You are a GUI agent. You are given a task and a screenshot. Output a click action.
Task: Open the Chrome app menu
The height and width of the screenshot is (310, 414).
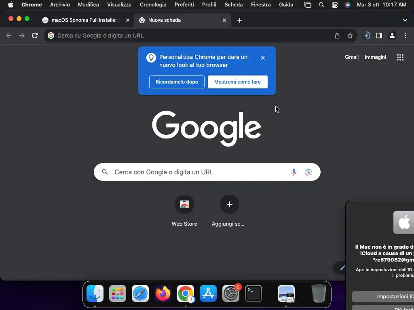32,5
